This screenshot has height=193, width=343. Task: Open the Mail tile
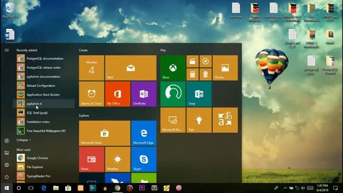click(131, 68)
